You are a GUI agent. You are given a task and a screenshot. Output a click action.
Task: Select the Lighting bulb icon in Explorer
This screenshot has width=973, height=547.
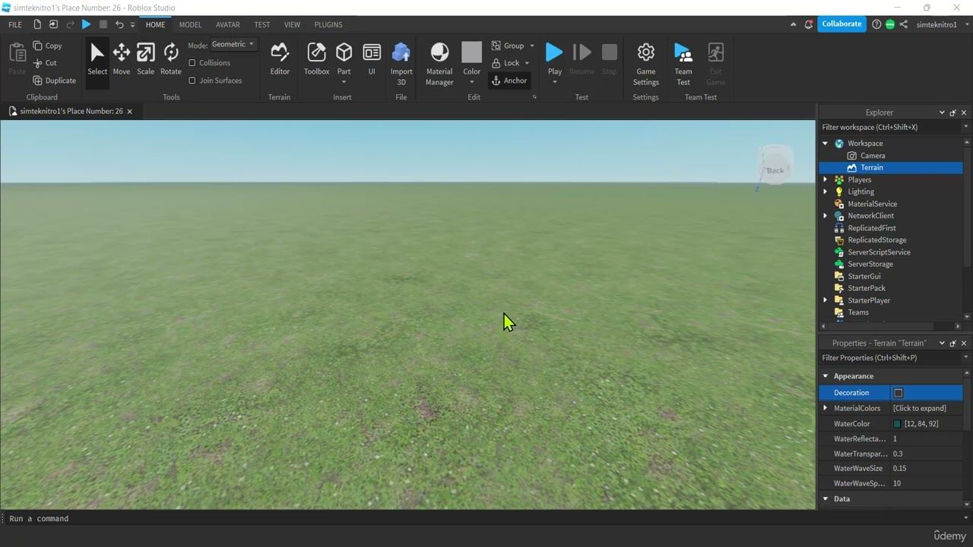pyautogui.click(x=839, y=191)
